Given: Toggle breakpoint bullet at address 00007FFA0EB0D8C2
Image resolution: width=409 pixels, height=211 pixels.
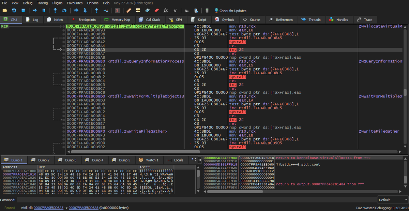Looking at the screenshot, I should (x=64, y=77).
